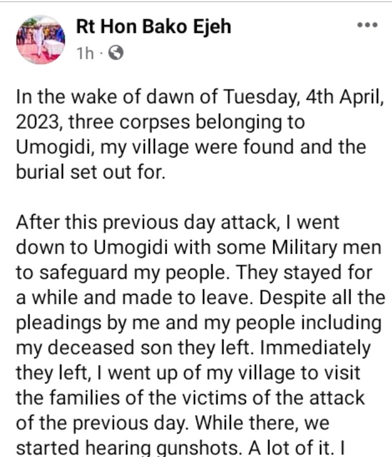Viewport: 392px width, 457px height.
Task: Open the three-dot post options menu
Action: click(x=367, y=26)
